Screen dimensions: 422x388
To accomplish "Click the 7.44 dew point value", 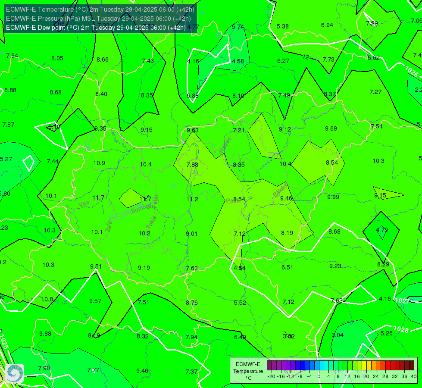I will coord(53,161).
